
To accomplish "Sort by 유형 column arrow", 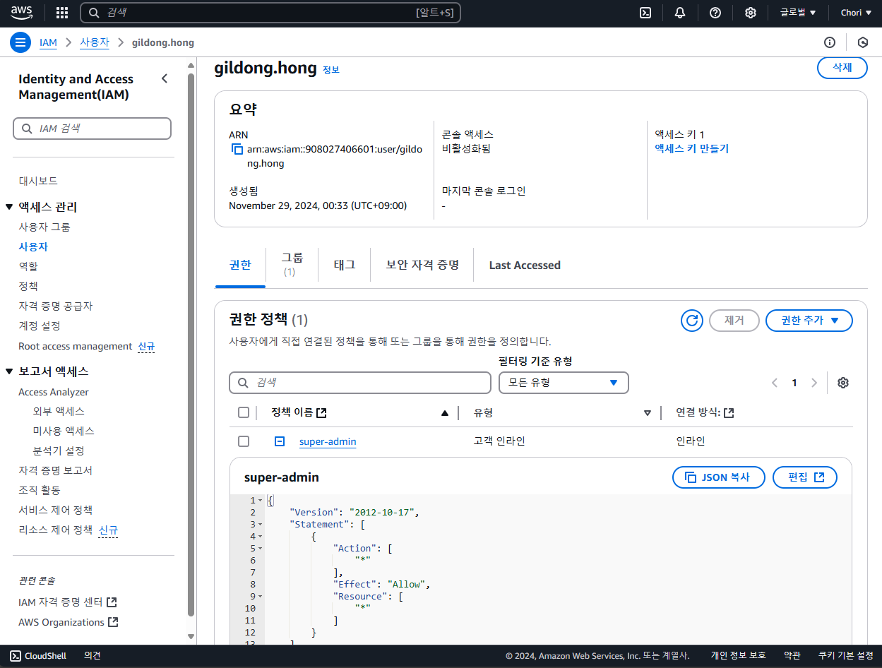I will 648,413.
